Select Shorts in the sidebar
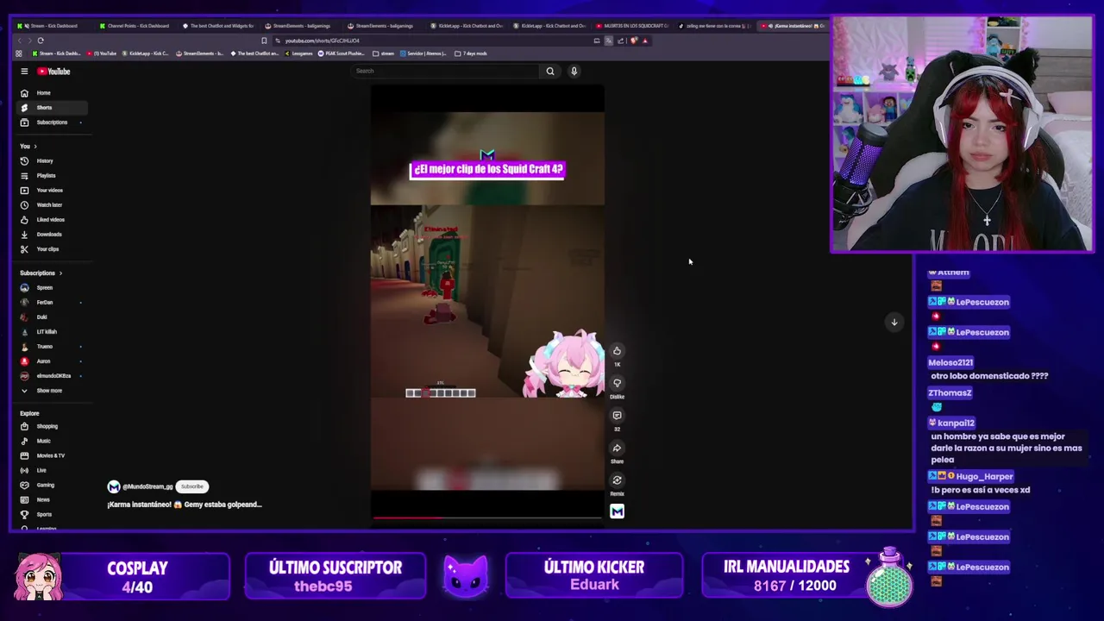This screenshot has width=1104, height=621. (52, 108)
